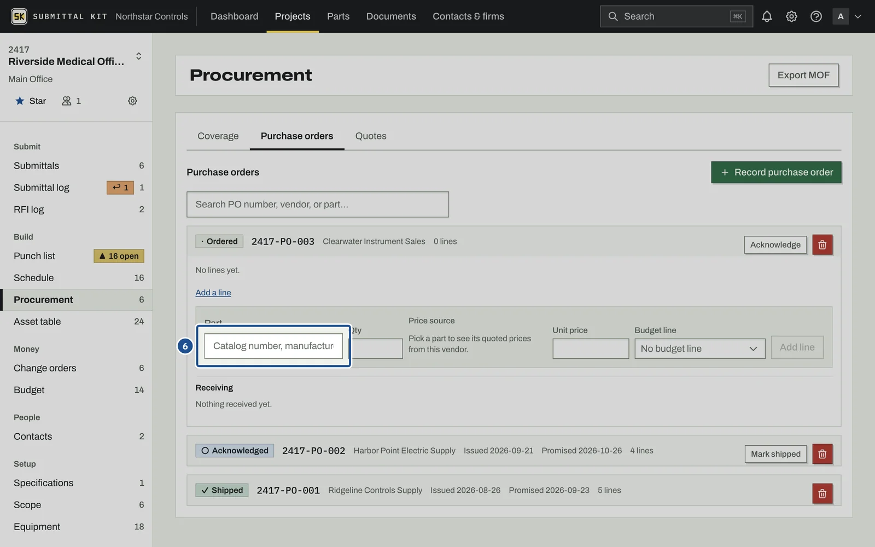Open Schedule in sidebar
This screenshot has height=547, width=875.
[77, 278]
